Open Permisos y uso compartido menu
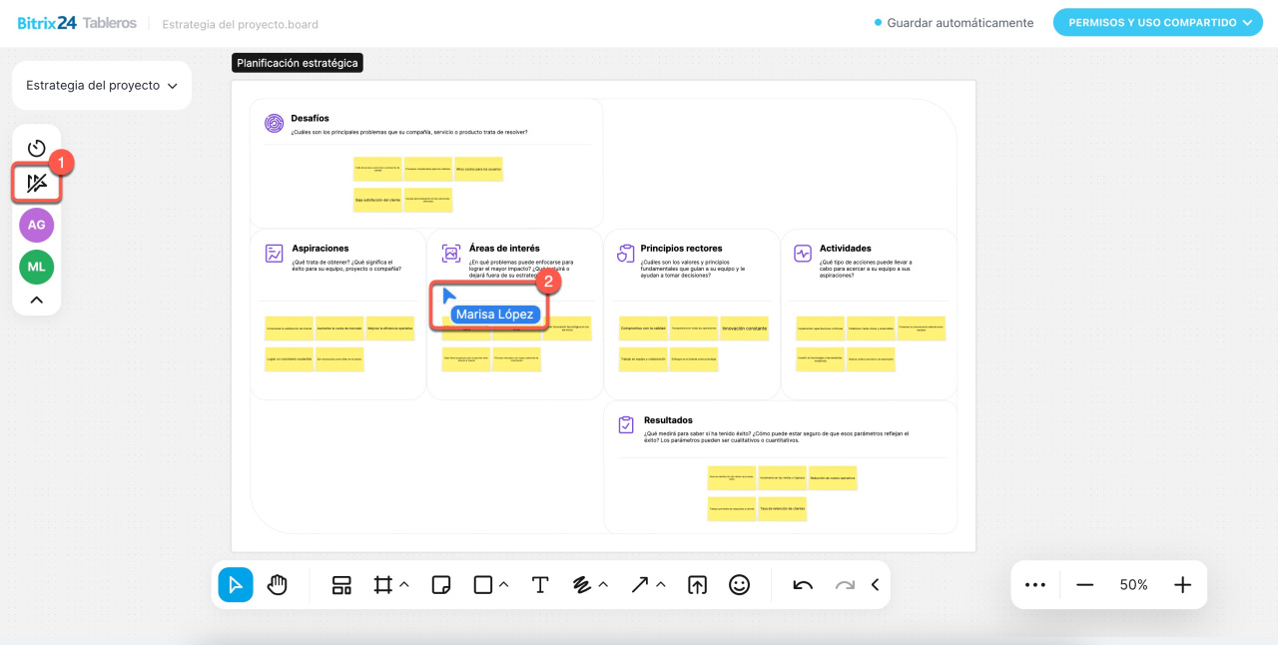Screen dimensions: 1278x645 pos(1157,23)
